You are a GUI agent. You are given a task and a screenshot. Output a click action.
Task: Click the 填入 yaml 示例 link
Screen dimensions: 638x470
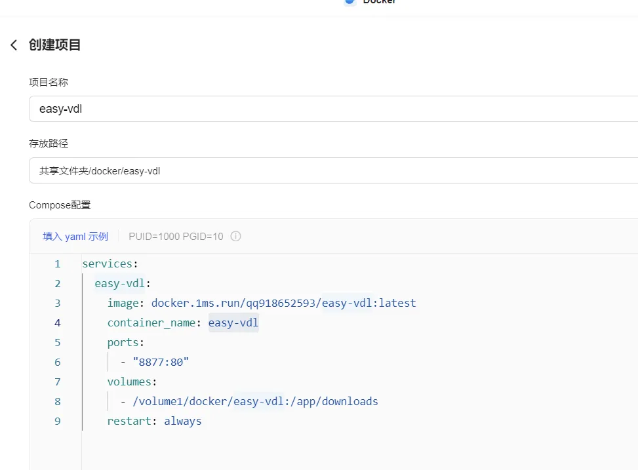(x=75, y=237)
